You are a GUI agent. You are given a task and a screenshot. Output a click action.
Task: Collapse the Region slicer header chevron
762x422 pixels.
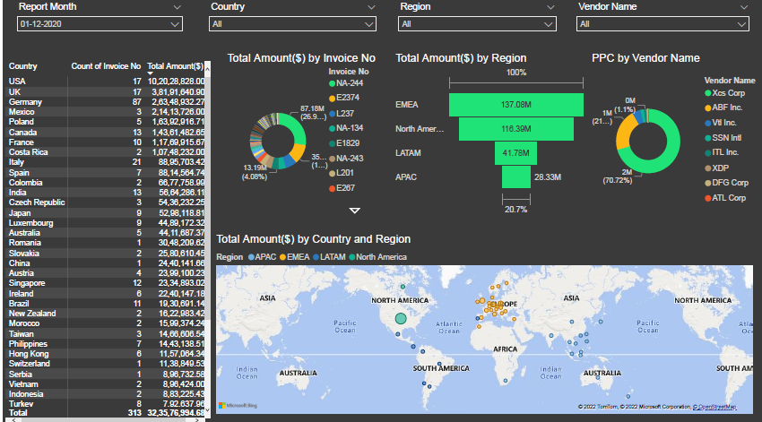[550, 7]
